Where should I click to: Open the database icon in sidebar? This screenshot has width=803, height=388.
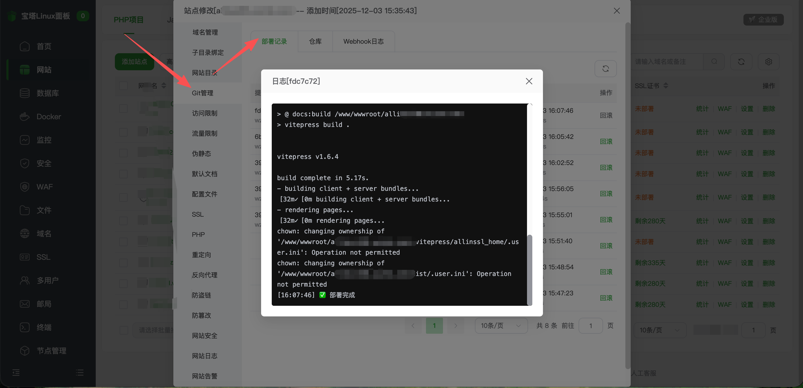pyautogui.click(x=24, y=93)
